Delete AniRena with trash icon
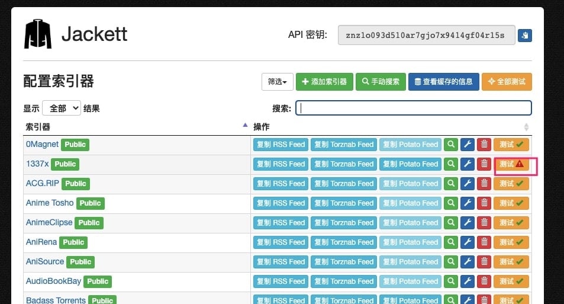Viewport: 564px width, 304px height. click(484, 242)
